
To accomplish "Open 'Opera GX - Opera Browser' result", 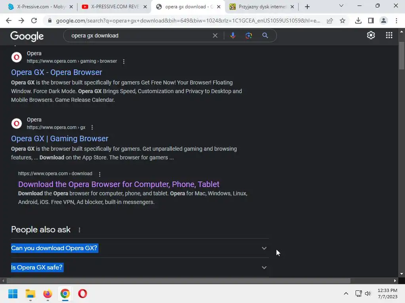I will [57, 73].
